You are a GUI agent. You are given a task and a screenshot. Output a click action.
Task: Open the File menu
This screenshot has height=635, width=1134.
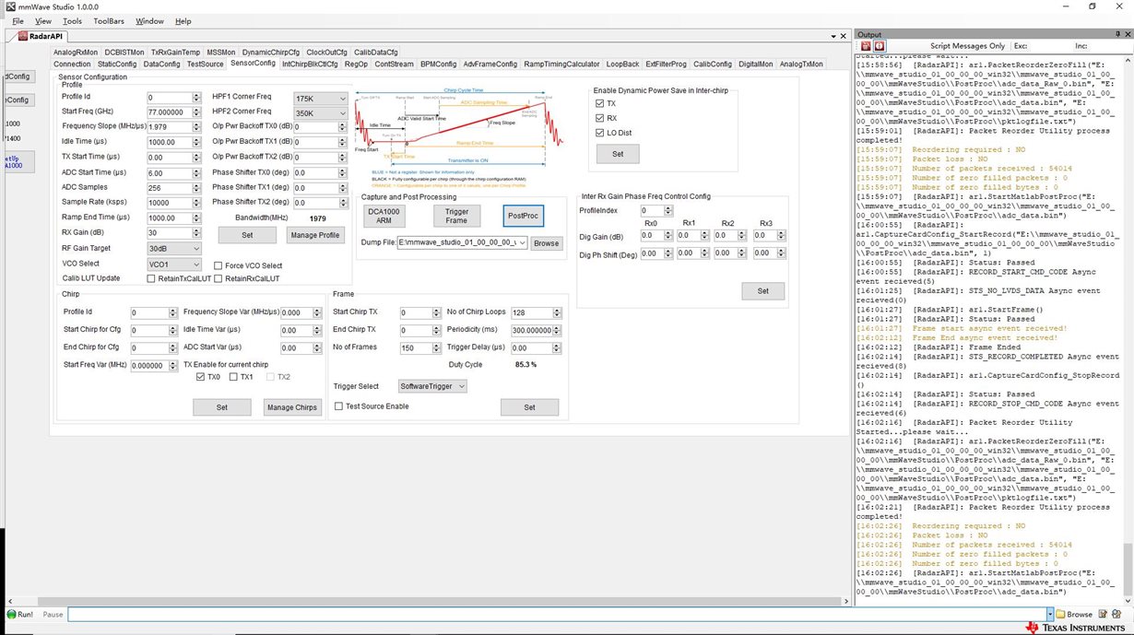[18, 20]
